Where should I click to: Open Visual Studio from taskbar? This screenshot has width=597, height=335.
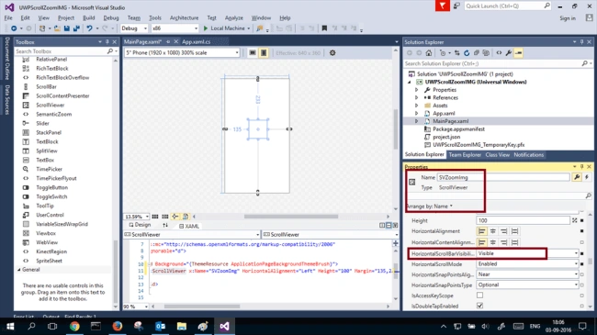click(225, 326)
